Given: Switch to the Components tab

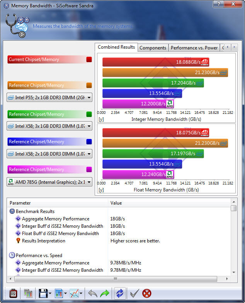Looking at the screenshot, I should point(153,48).
